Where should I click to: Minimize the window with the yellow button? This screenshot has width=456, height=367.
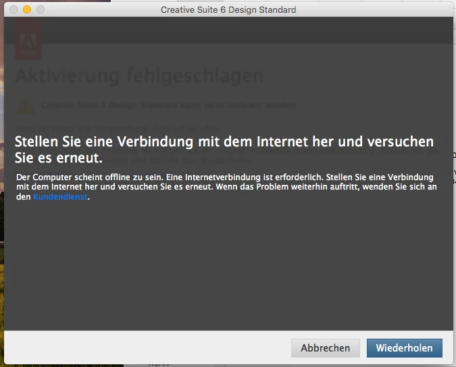(x=27, y=9)
